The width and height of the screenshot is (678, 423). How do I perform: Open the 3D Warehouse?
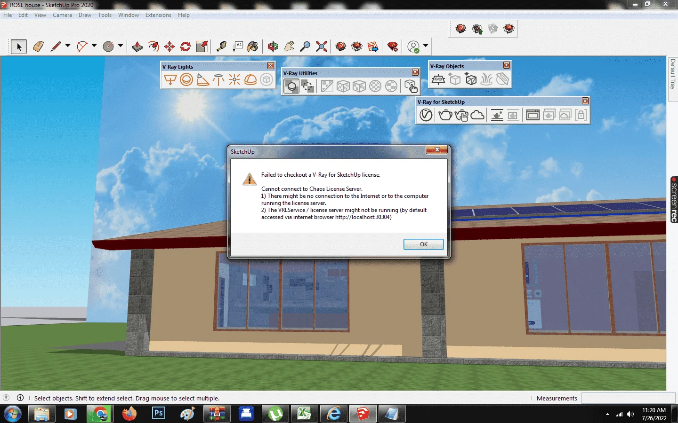click(x=341, y=46)
